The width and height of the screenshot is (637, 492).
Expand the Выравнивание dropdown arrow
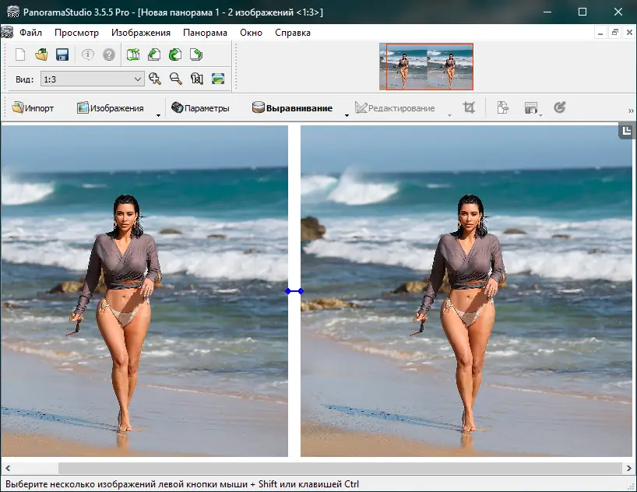347,114
